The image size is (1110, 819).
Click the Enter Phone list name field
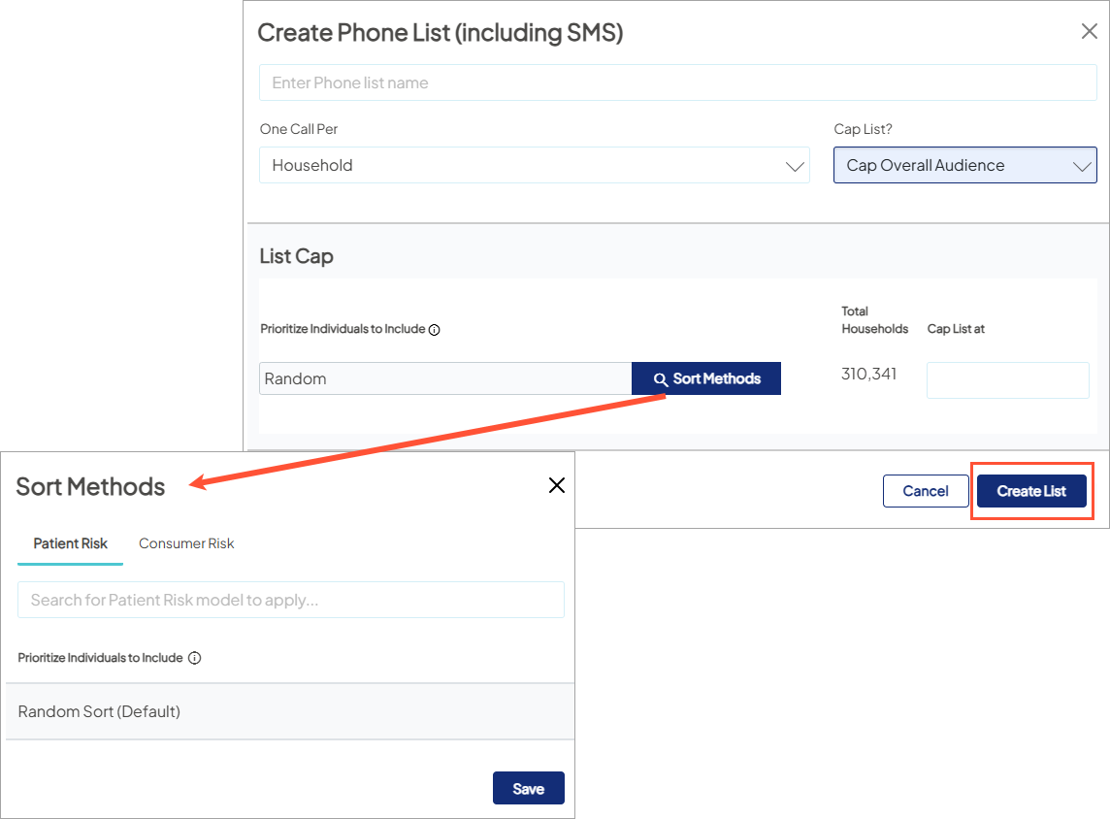coord(677,82)
